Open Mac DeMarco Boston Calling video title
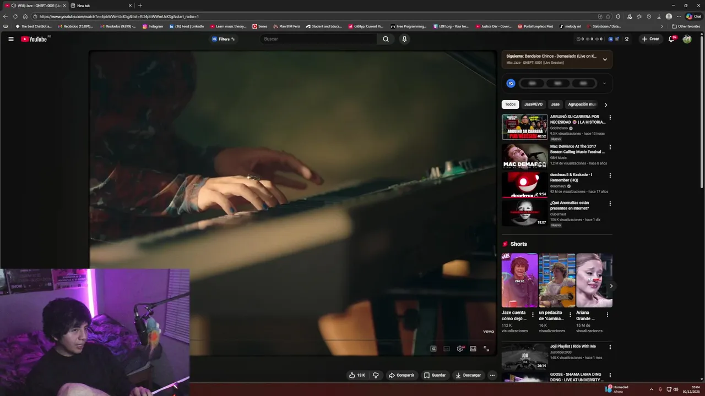Viewport: 705px width, 396px height. pos(577,149)
